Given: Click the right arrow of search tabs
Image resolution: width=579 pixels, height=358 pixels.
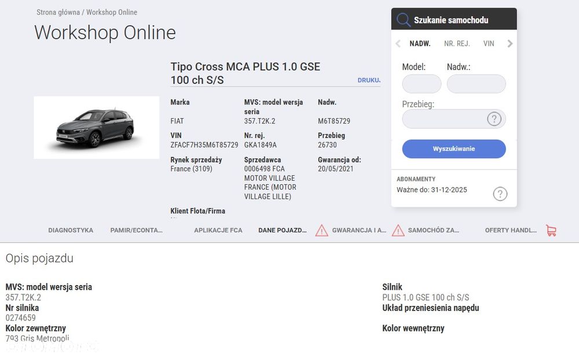Looking at the screenshot, I should [x=510, y=43].
